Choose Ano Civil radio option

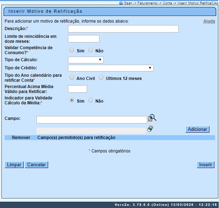pyautogui.click(x=72, y=77)
